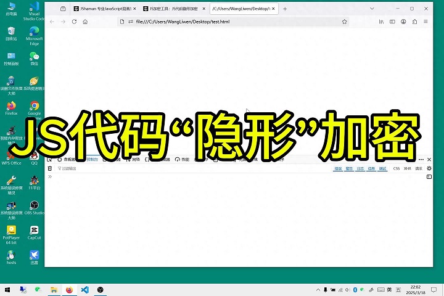444x296 pixels.
Task: Show hidden system tray icons
Action: [318, 290]
